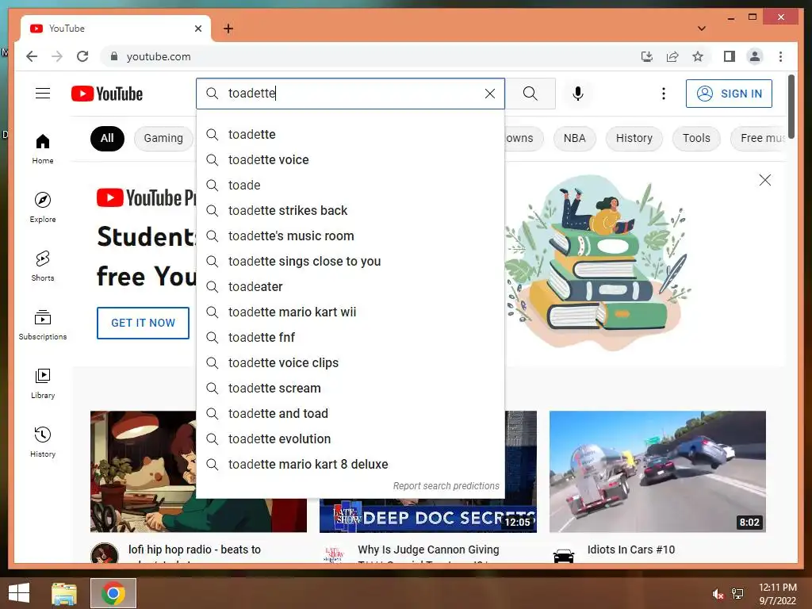This screenshot has height=609, width=812.
Task: Open Subscriptions in the sidebar
Action: point(43,324)
